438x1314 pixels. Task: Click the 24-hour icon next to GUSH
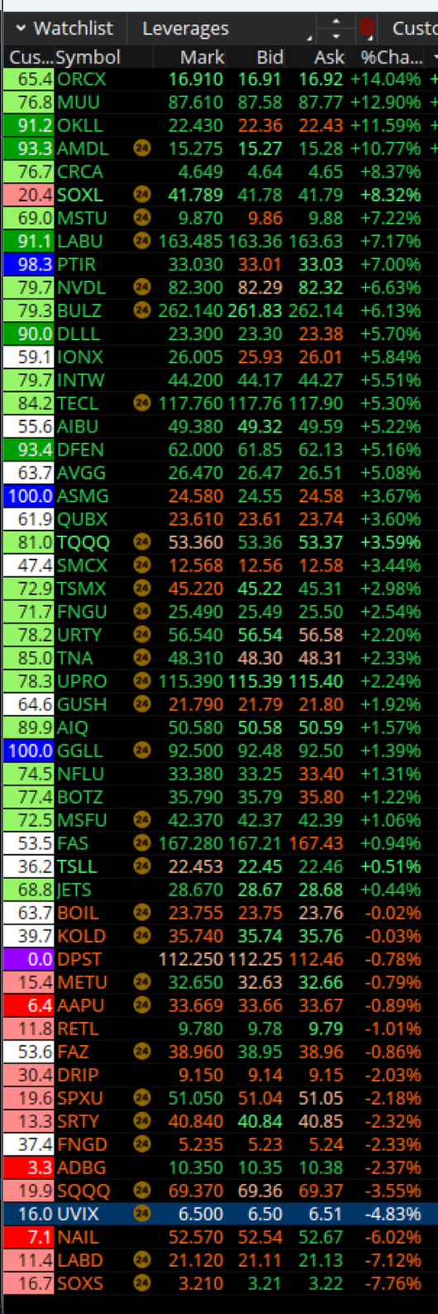(142, 705)
